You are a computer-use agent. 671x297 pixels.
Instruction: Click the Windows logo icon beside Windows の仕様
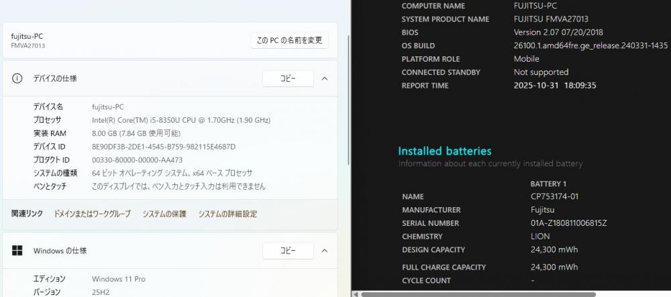[17, 251]
